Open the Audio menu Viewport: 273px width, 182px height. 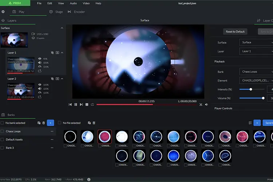[73, 3]
